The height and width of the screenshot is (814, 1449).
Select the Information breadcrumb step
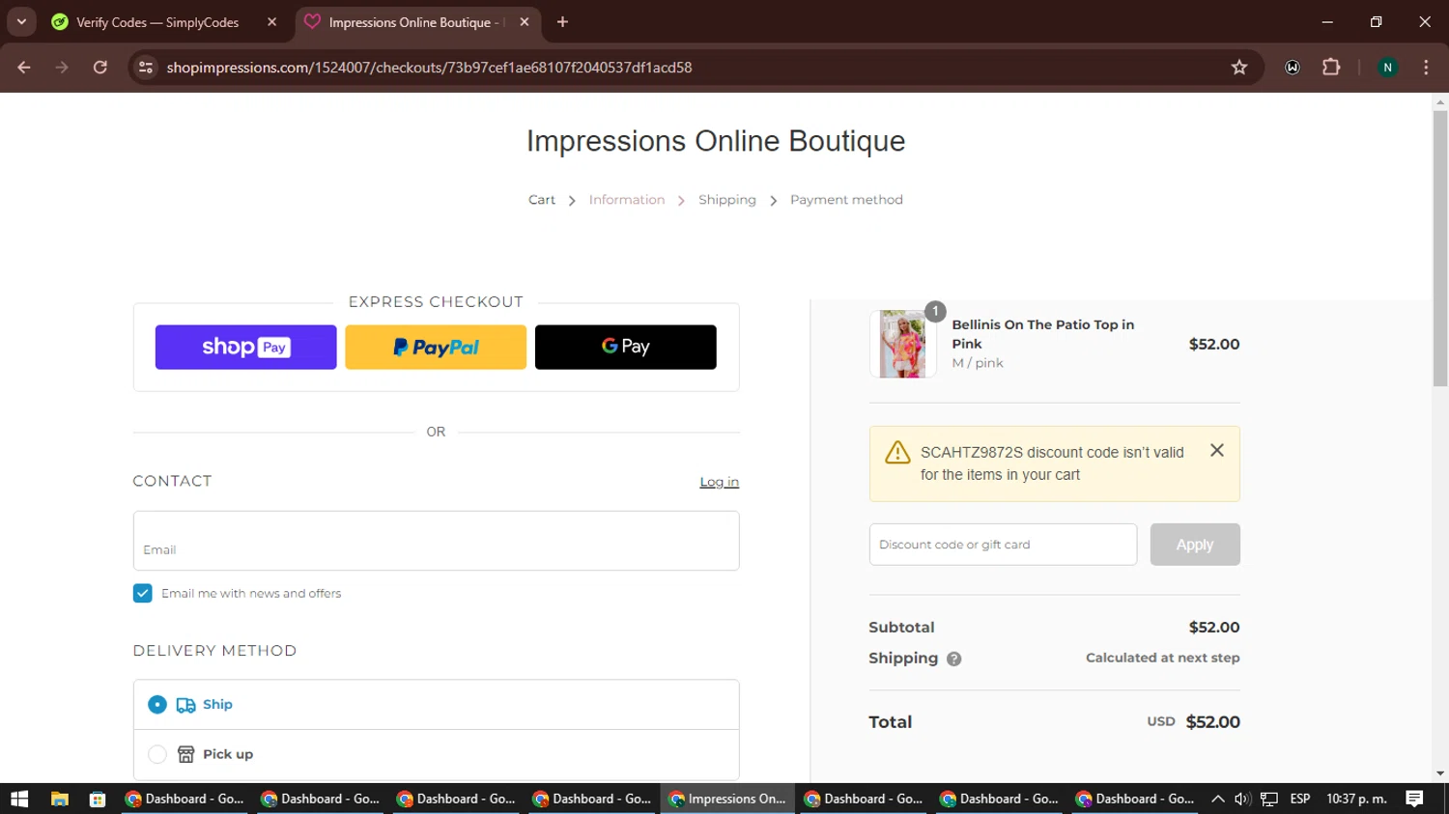[x=627, y=200]
